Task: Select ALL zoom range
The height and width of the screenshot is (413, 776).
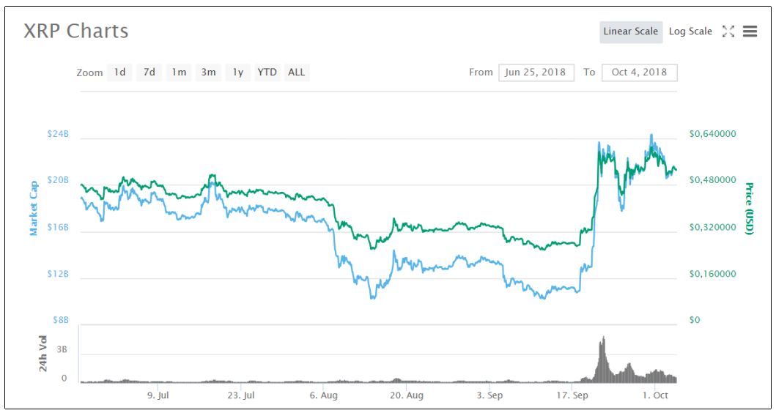Action: tap(297, 72)
